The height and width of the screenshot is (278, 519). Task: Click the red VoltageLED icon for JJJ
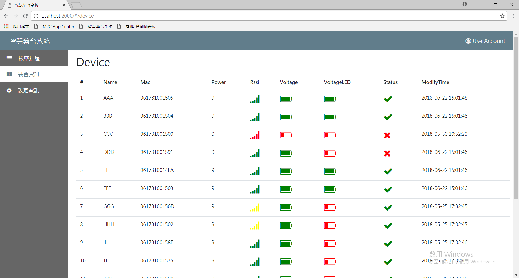[330, 262]
